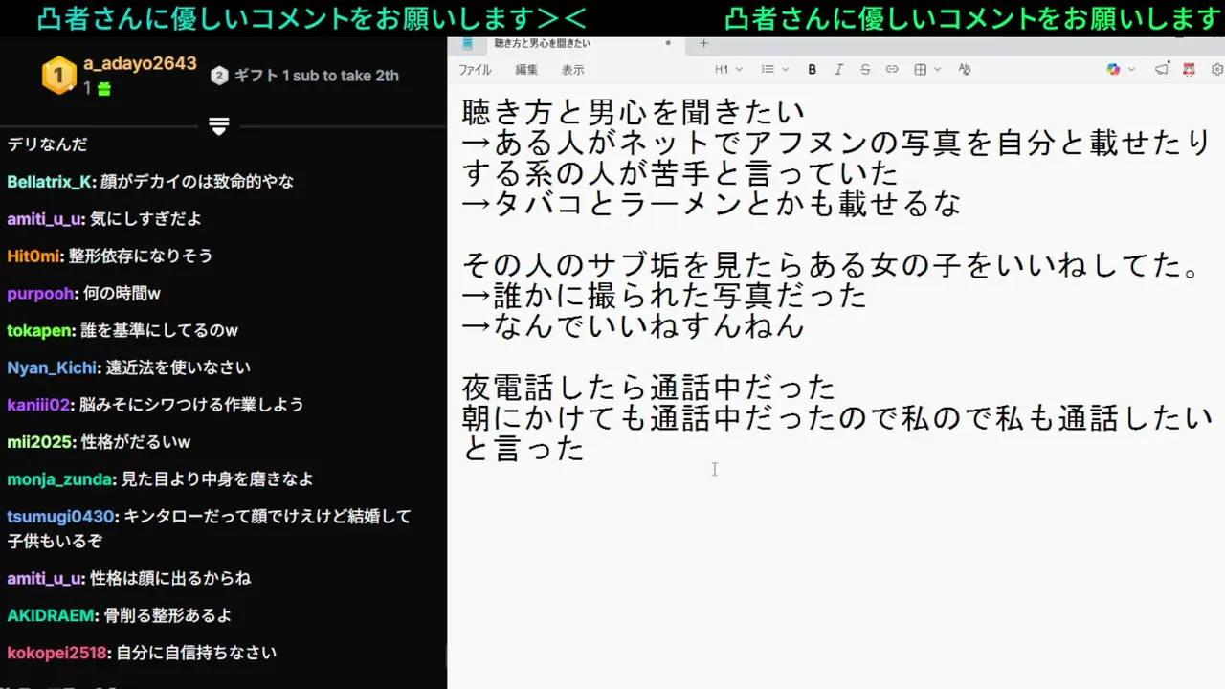This screenshot has height=689, width=1225.
Task: Click note line その人のサブ垢を見たらある女の子をいいねしてた。
Action: (x=832, y=265)
